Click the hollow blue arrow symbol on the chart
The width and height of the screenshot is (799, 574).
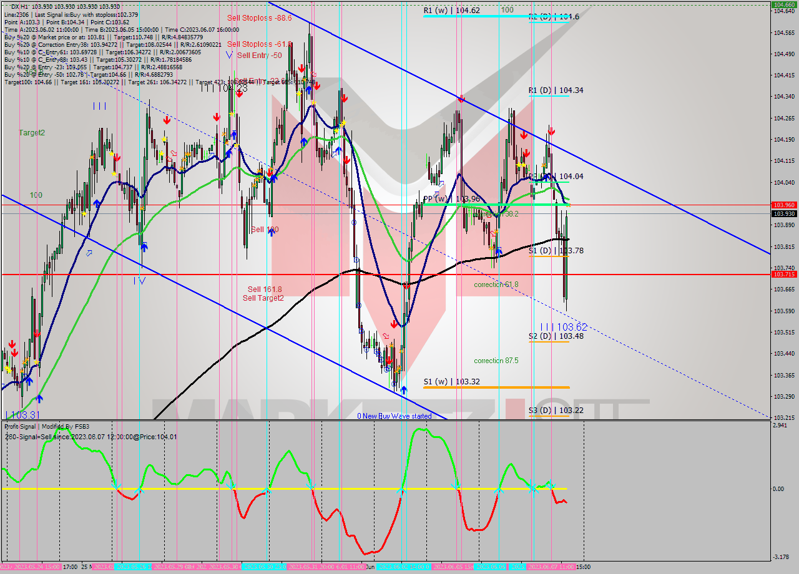[x=89, y=253]
